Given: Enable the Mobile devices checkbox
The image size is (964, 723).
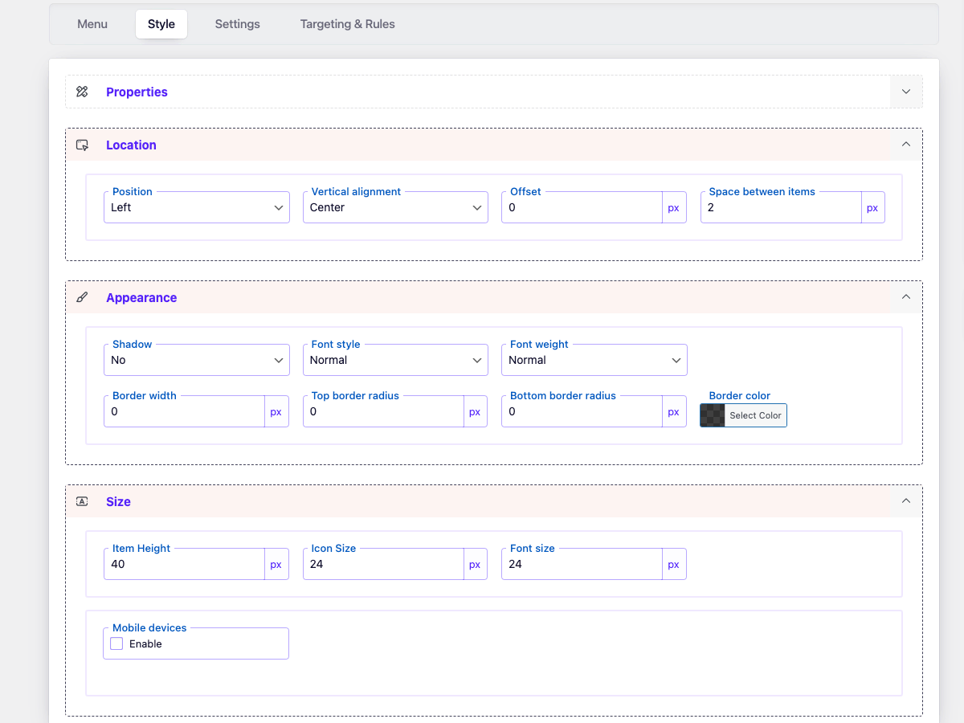Looking at the screenshot, I should 116,643.
